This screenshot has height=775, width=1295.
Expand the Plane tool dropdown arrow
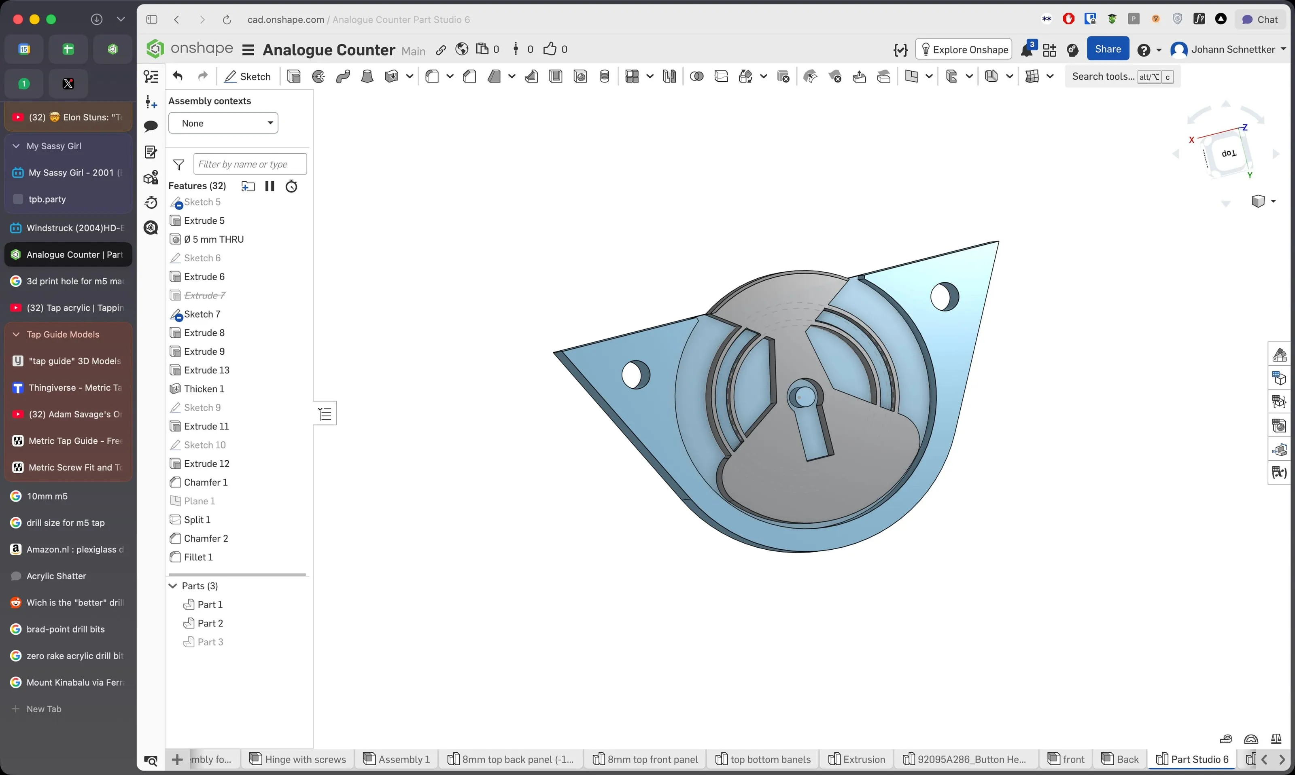pyautogui.click(x=929, y=77)
